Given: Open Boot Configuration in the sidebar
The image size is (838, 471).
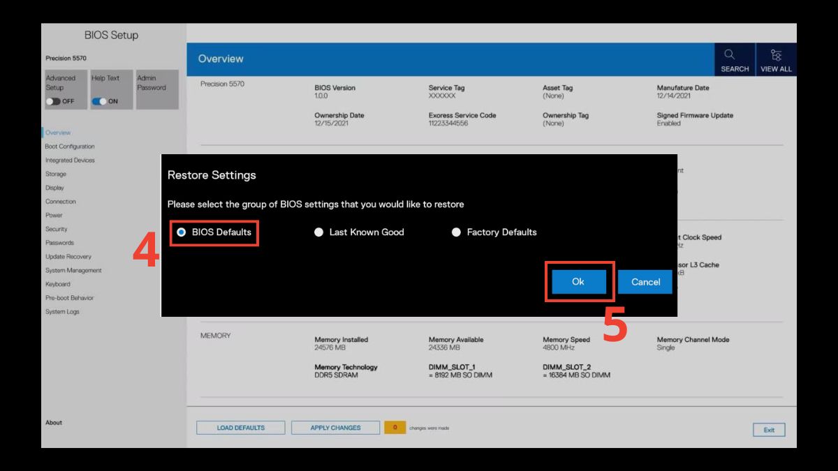Looking at the screenshot, I should tap(70, 147).
